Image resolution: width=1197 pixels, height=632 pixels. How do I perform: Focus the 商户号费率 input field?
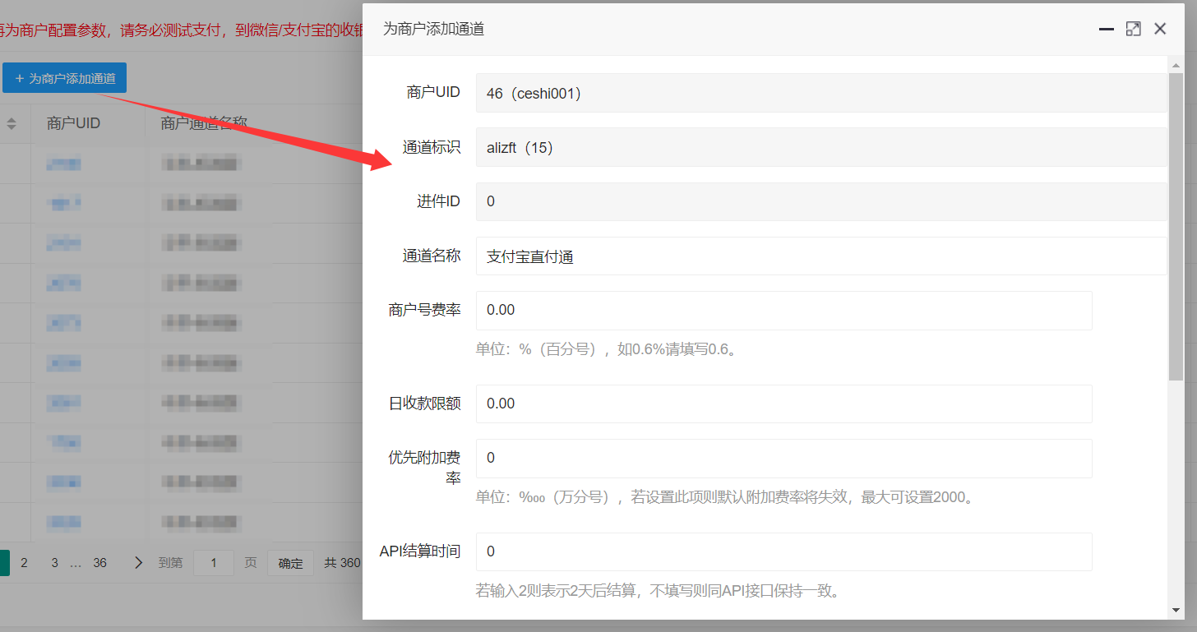783,310
